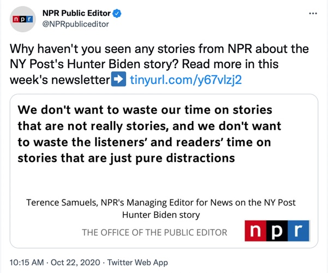The height and width of the screenshot is (273, 328).
Task: Click "THE OFFICE OF THE PUBLIC EDITOR" text
Action: click(x=154, y=232)
